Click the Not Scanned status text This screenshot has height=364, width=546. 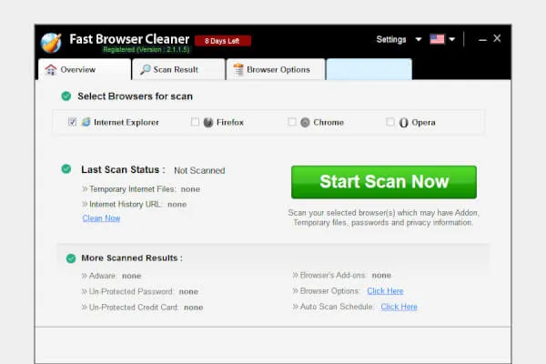click(199, 170)
